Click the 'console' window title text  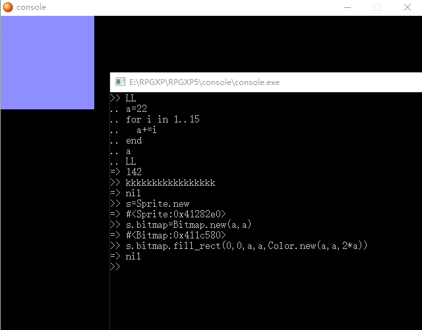(x=31, y=7)
